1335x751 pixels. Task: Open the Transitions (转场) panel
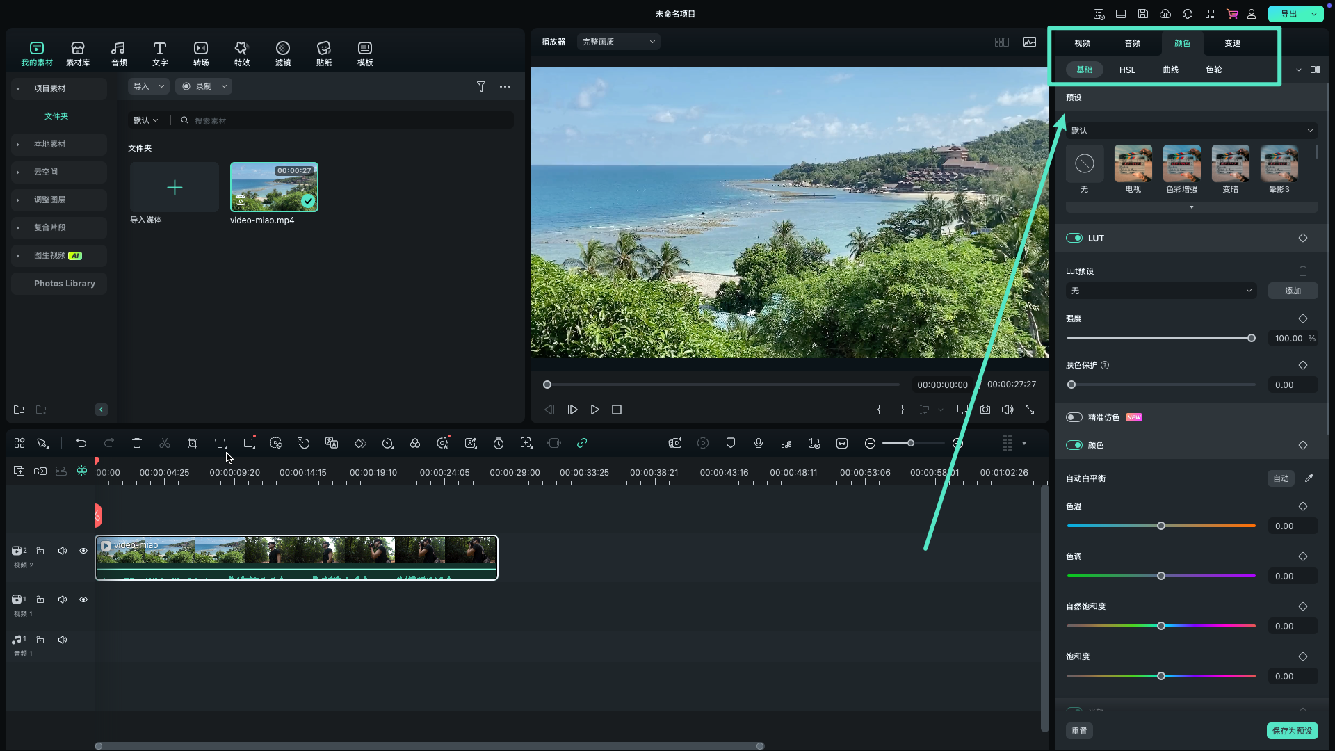201,54
